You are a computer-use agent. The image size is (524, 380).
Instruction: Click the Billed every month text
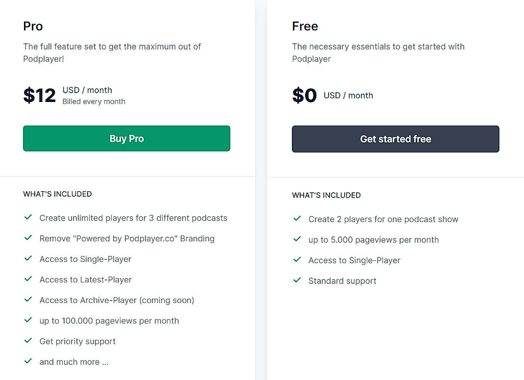(94, 101)
